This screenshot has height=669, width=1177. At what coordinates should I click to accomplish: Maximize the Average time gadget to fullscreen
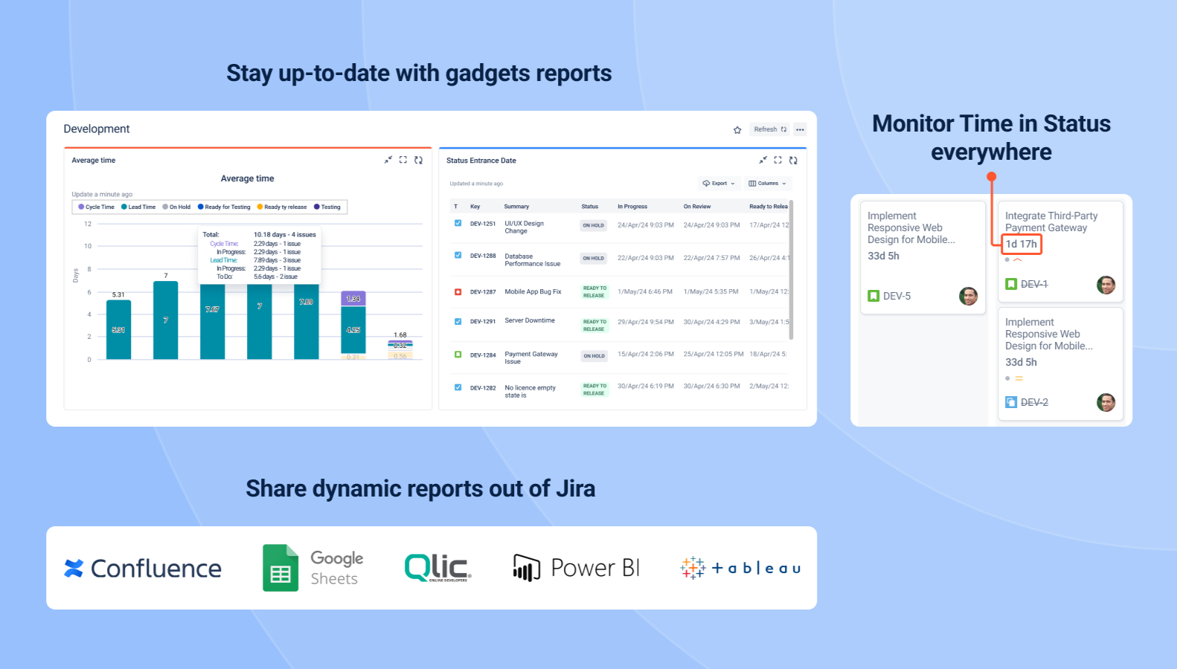403,160
